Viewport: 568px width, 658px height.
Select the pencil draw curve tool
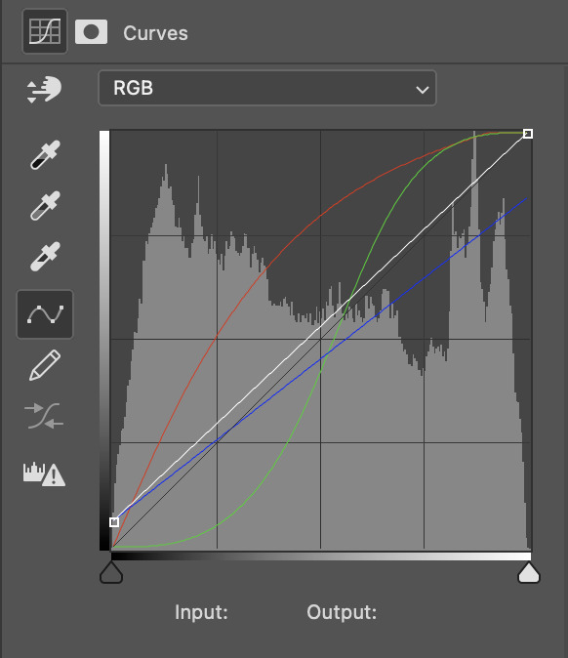pos(45,365)
